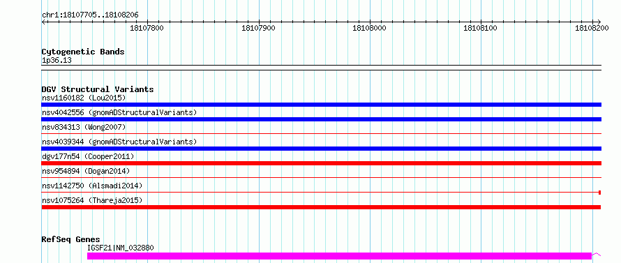Image resolution: width=621 pixels, height=263 pixels.
Task: Click the blue bar under nsv4039344
Action: click(x=322, y=149)
